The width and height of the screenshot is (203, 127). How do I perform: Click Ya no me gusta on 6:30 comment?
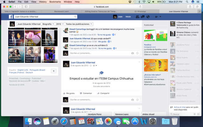tap(104, 35)
